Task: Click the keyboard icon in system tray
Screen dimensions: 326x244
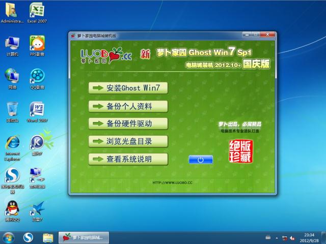Action: (x=268, y=237)
